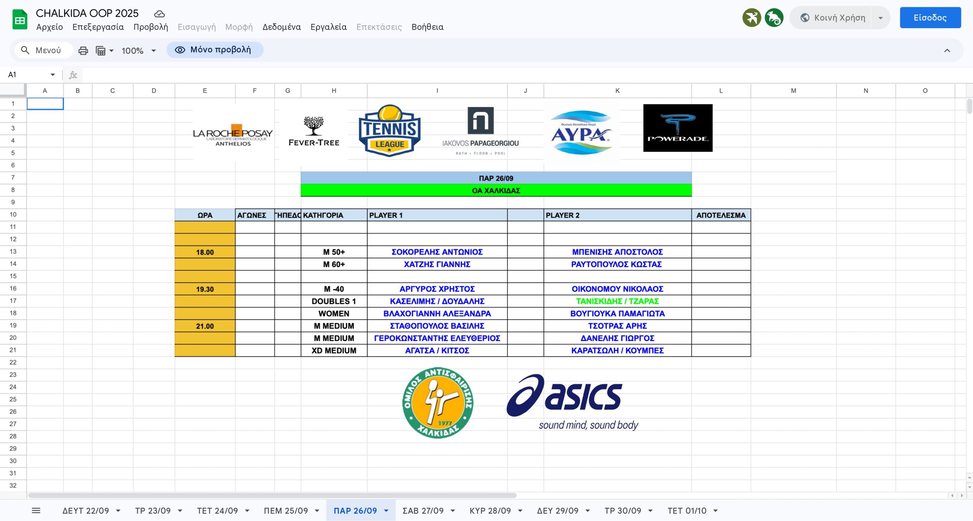Click the Είσοδος sign-in button

coord(930,17)
